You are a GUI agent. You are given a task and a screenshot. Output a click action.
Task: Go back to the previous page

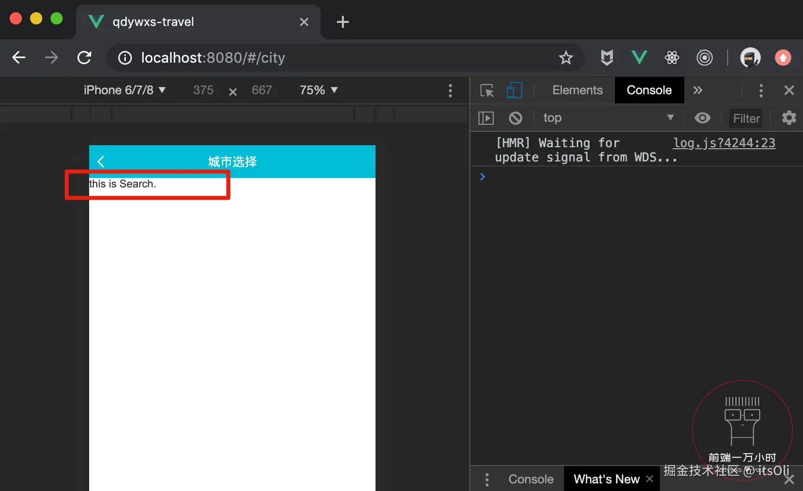(x=19, y=58)
